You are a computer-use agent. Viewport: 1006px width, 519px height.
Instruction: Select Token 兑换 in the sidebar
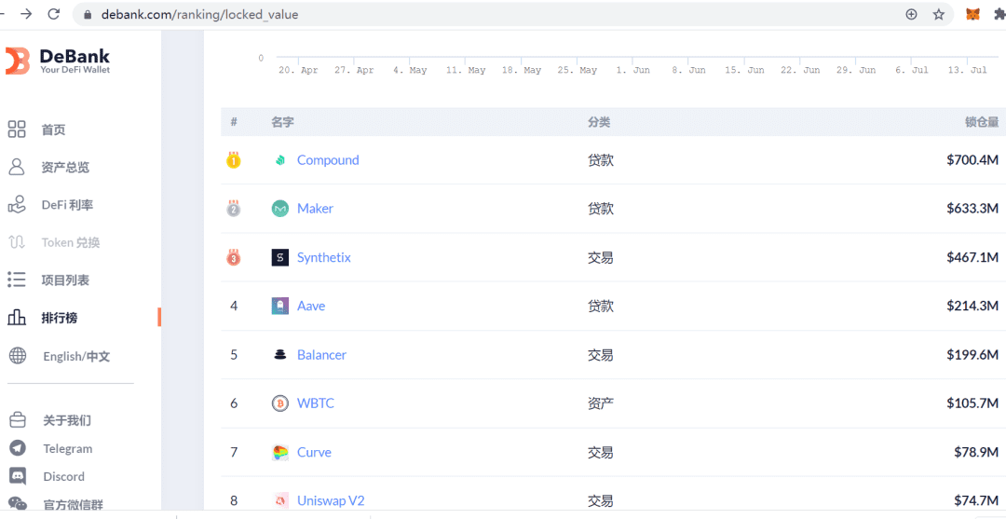pyautogui.click(x=71, y=242)
